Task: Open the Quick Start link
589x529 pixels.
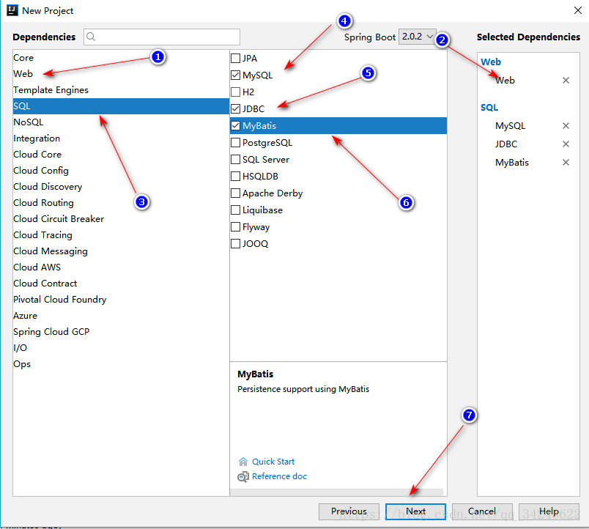Action: [x=273, y=462]
